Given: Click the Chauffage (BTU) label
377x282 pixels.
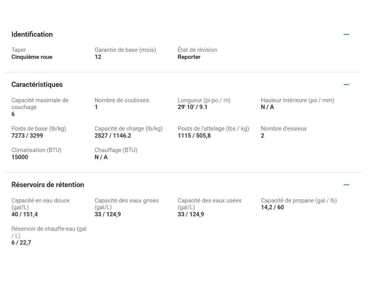Looking at the screenshot, I should click(116, 150).
